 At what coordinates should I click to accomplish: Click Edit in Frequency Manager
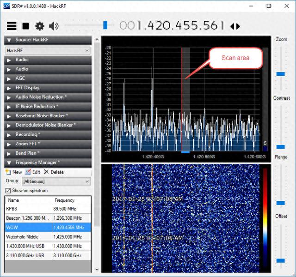(33, 172)
